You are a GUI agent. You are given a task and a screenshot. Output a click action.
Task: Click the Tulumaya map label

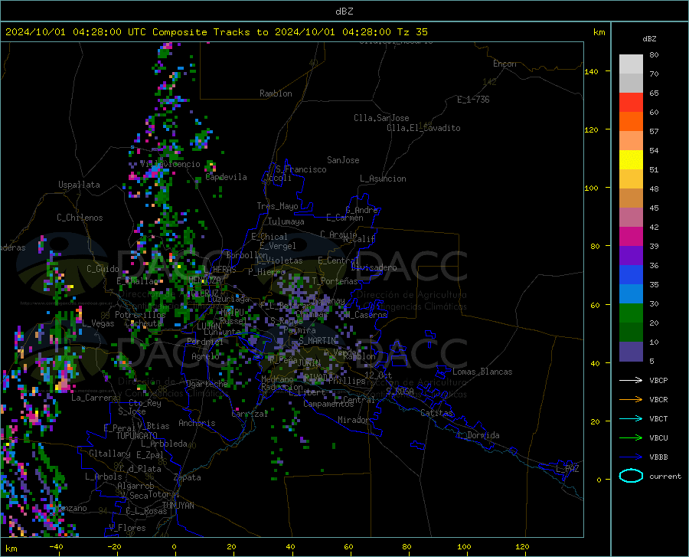[x=286, y=222]
